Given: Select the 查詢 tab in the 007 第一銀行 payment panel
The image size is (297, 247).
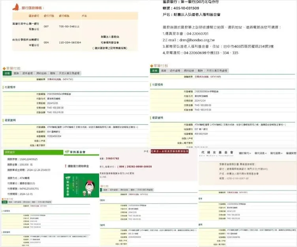Looking at the screenshot, I should click(x=164, y=71).
